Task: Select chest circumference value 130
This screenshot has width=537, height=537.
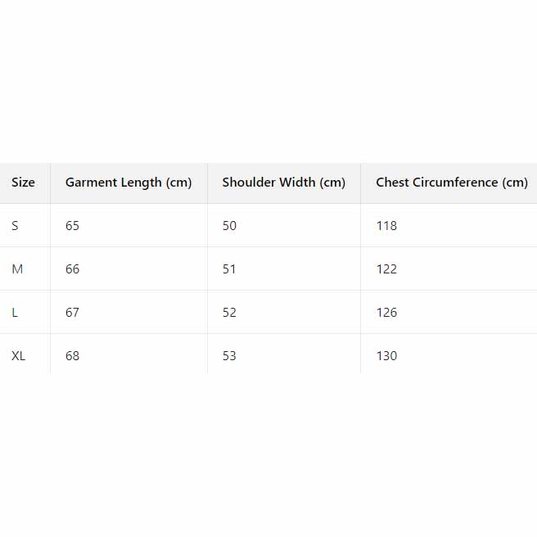Action: tap(386, 356)
